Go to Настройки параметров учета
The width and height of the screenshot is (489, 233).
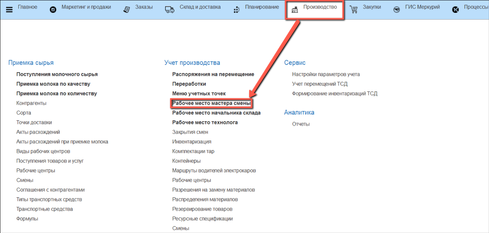(326, 74)
